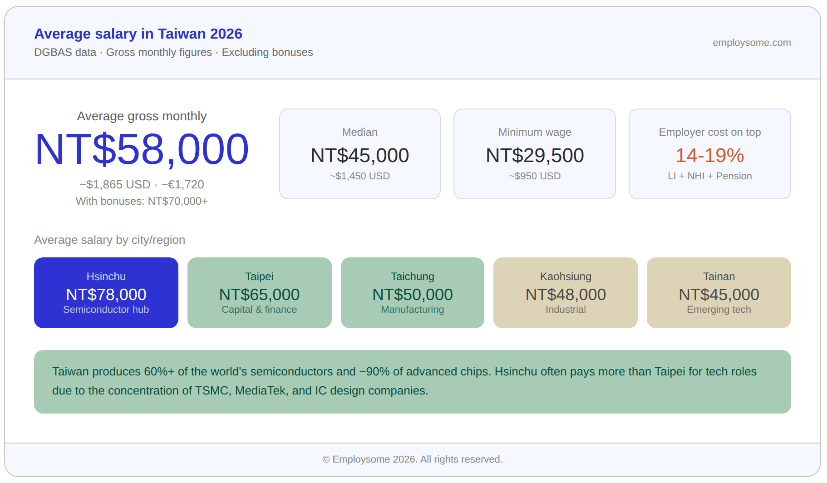Click the DGBAS data subtitle line
The height and width of the screenshot is (483, 827).
tap(173, 53)
